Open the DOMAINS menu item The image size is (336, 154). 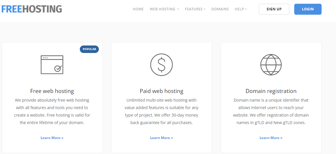[x=220, y=9]
